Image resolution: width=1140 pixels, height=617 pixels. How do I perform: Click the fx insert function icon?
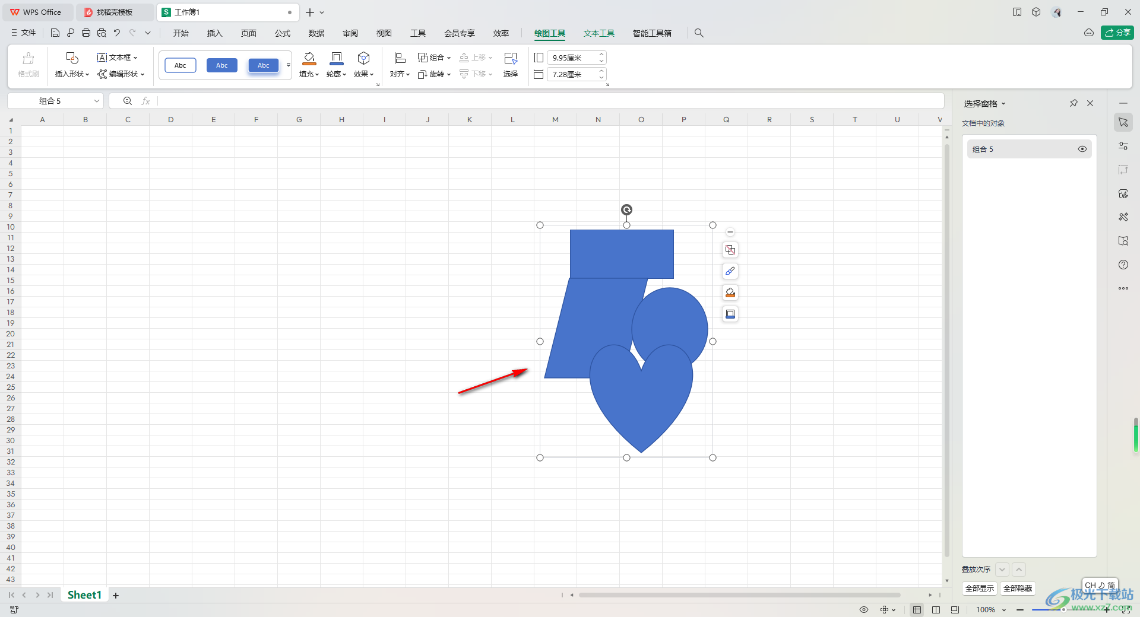pyautogui.click(x=145, y=101)
